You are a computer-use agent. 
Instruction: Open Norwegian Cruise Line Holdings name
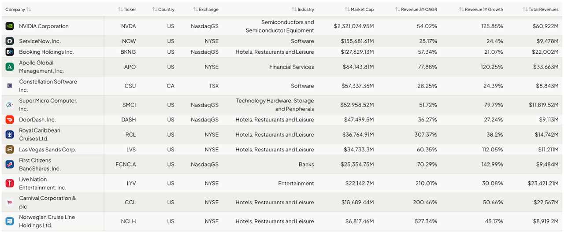point(47,221)
